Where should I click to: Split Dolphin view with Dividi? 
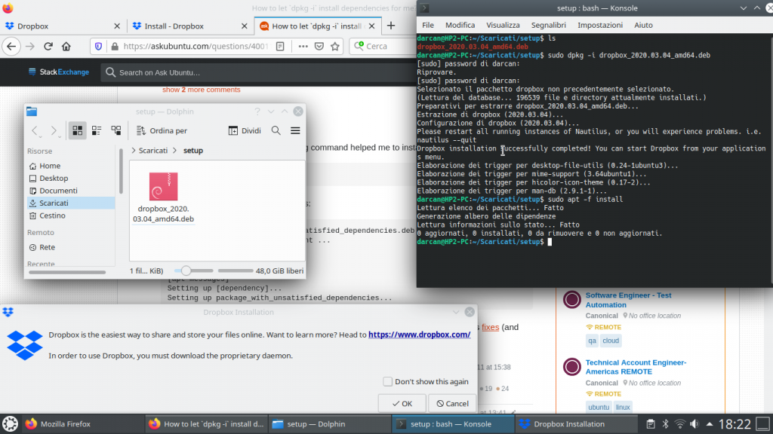pyautogui.click(x=245, y=130)
